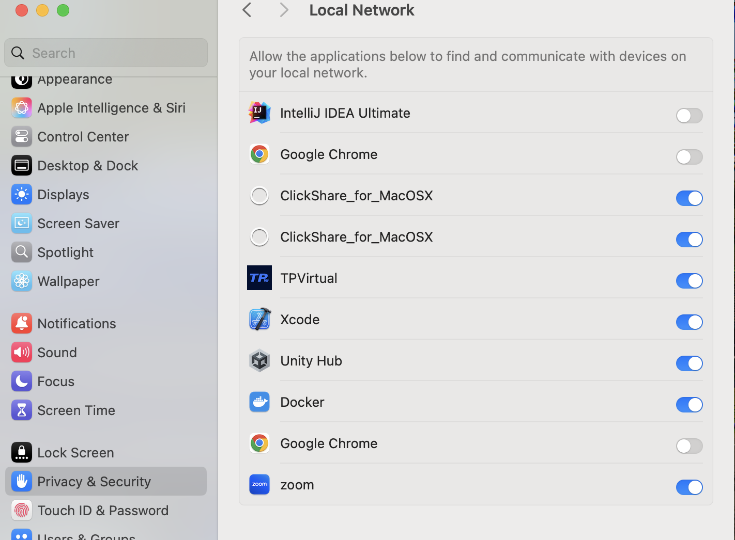Click the Docker whale icon
Image resolution: width=735 pixels, height=540 pixels.
click(x=259, y=402)
